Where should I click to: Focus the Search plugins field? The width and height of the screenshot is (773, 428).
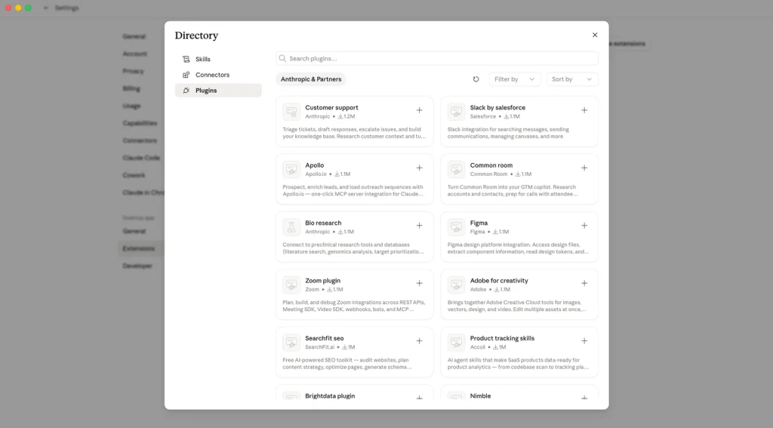pyautogui.click(x=437, y=59)
